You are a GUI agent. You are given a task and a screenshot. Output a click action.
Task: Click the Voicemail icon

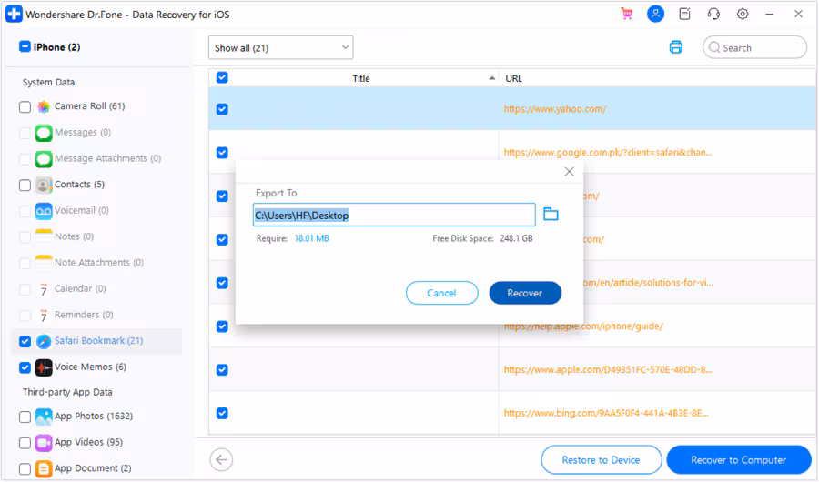pos(44,211)
